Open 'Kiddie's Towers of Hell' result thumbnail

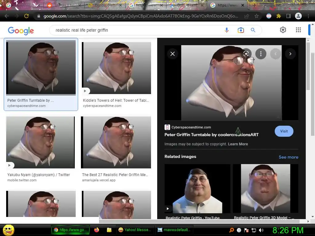tap(116, 68)
